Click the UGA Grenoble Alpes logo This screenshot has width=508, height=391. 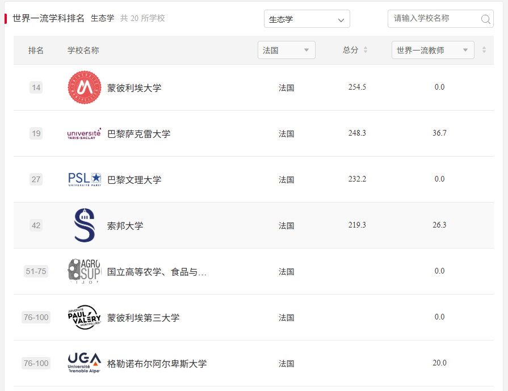coord(83,363)
